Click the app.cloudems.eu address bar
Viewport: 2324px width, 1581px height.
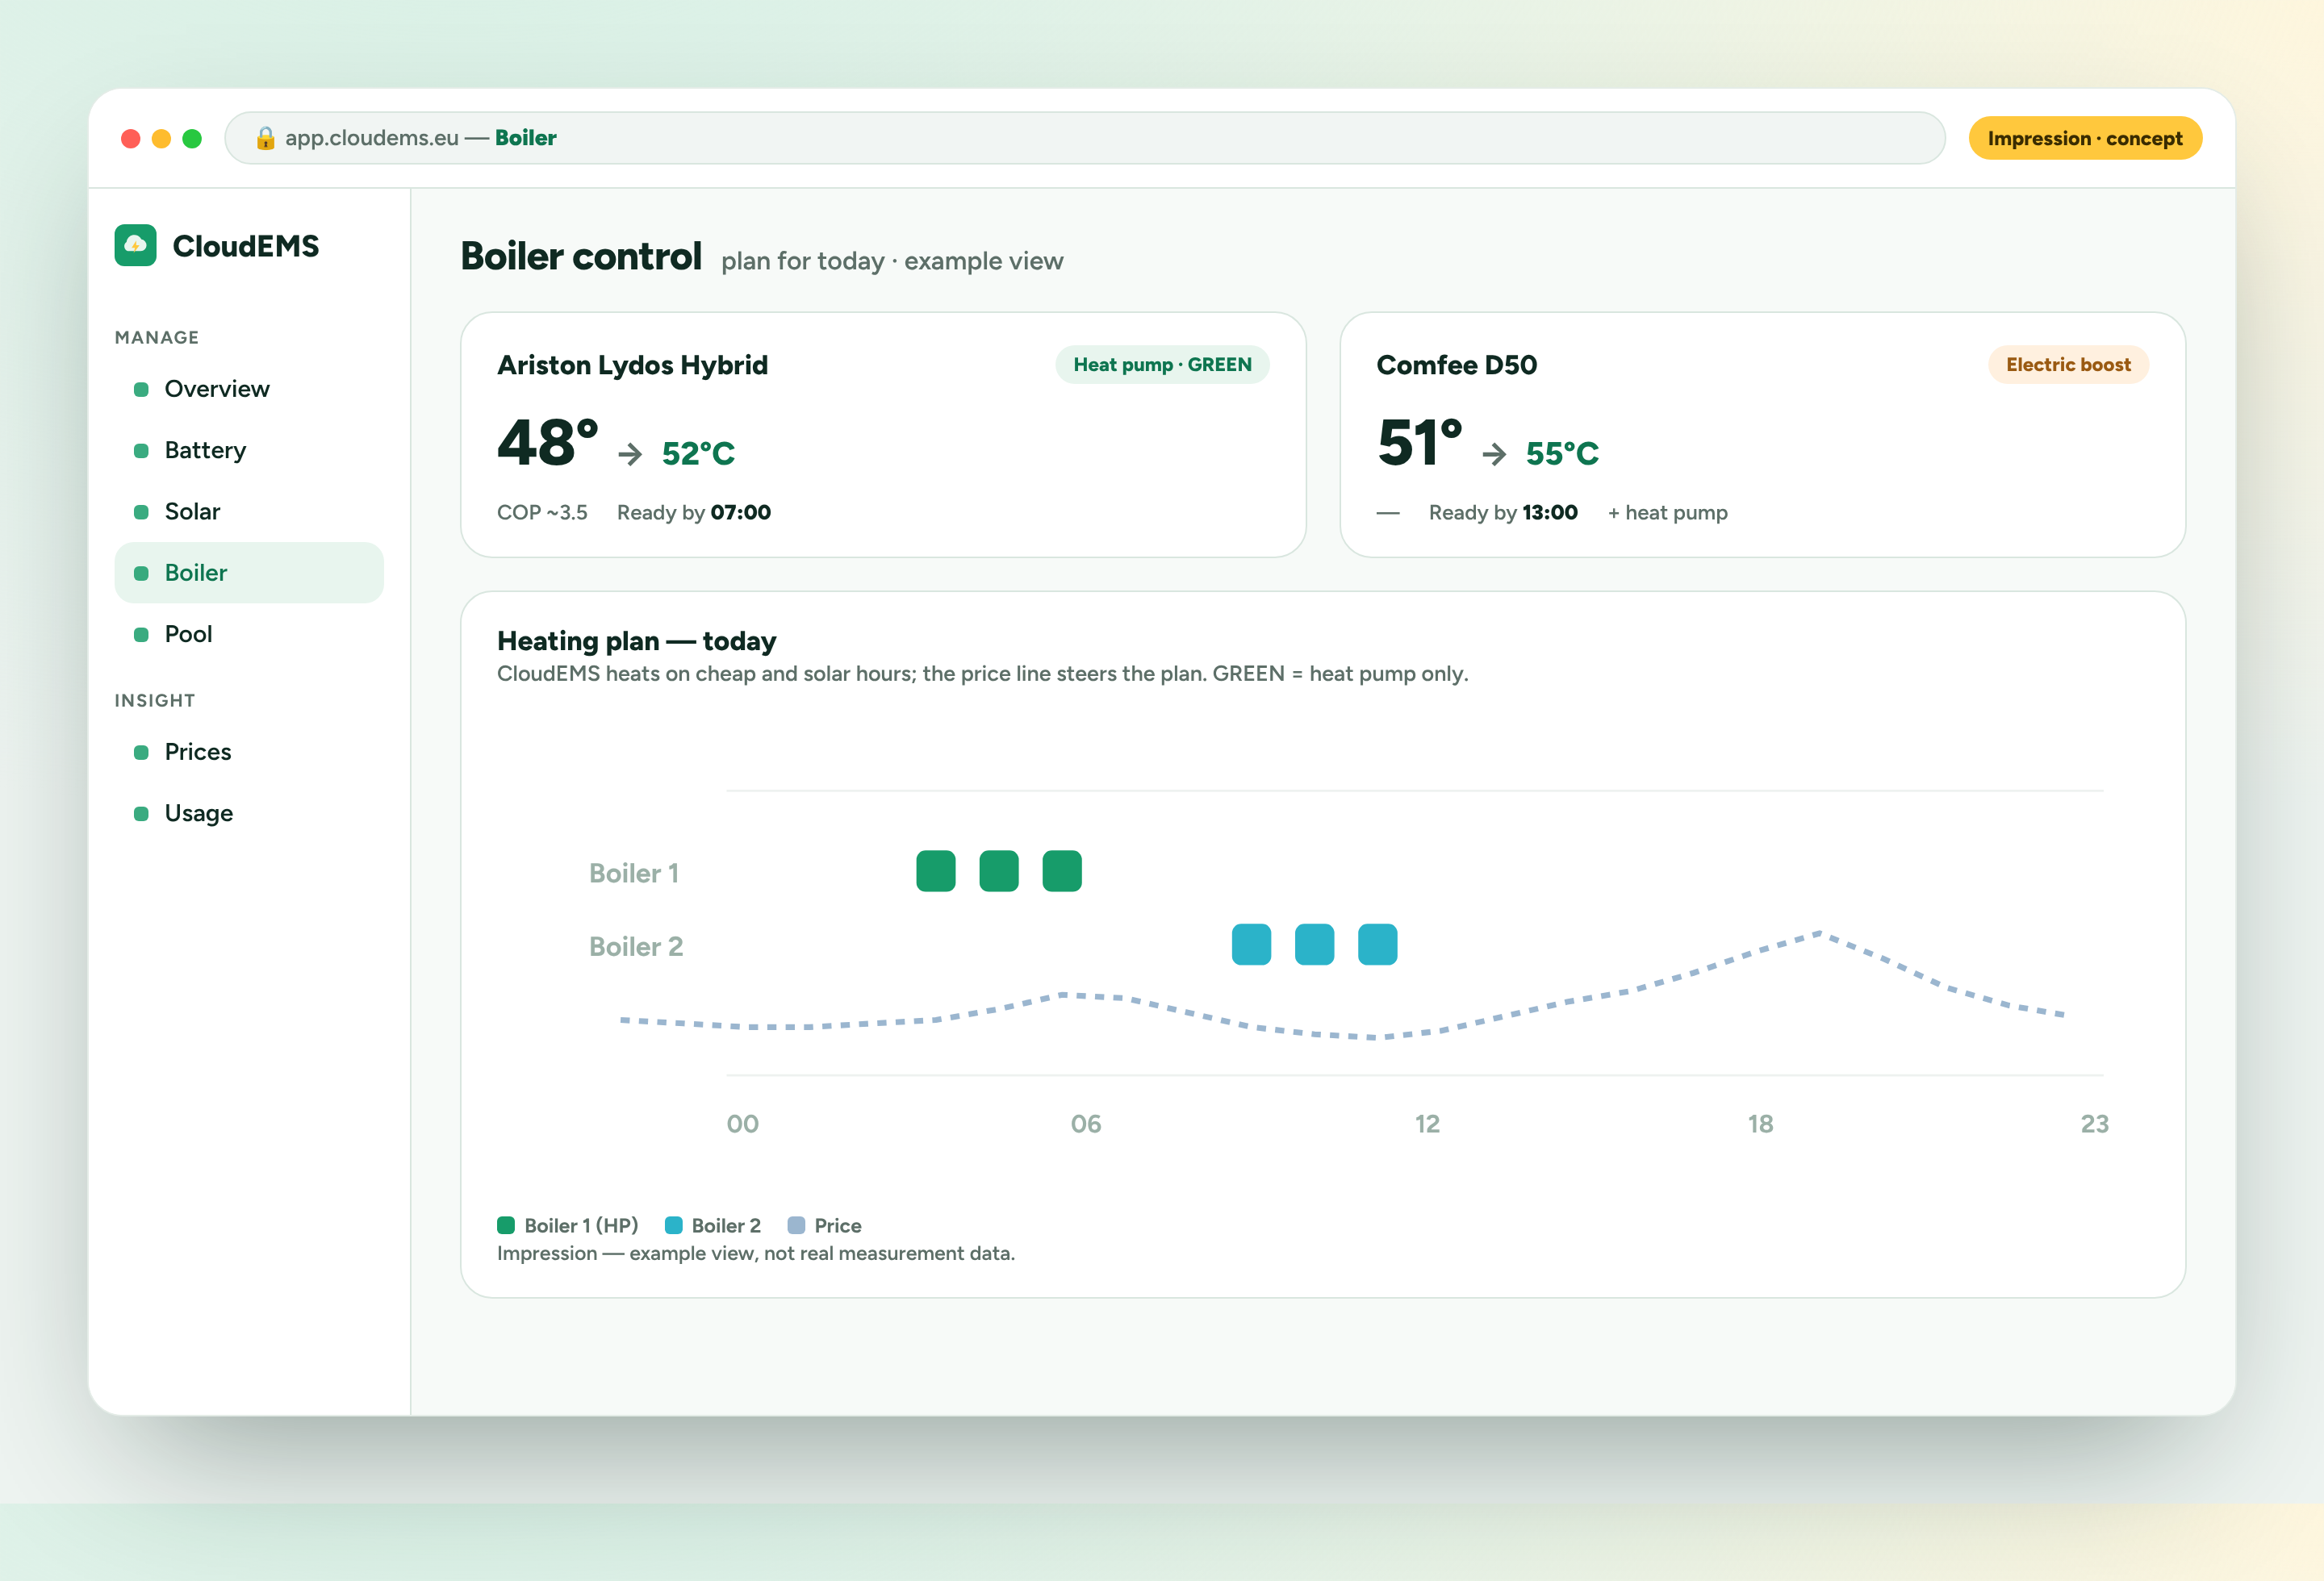click(1085, 138)
